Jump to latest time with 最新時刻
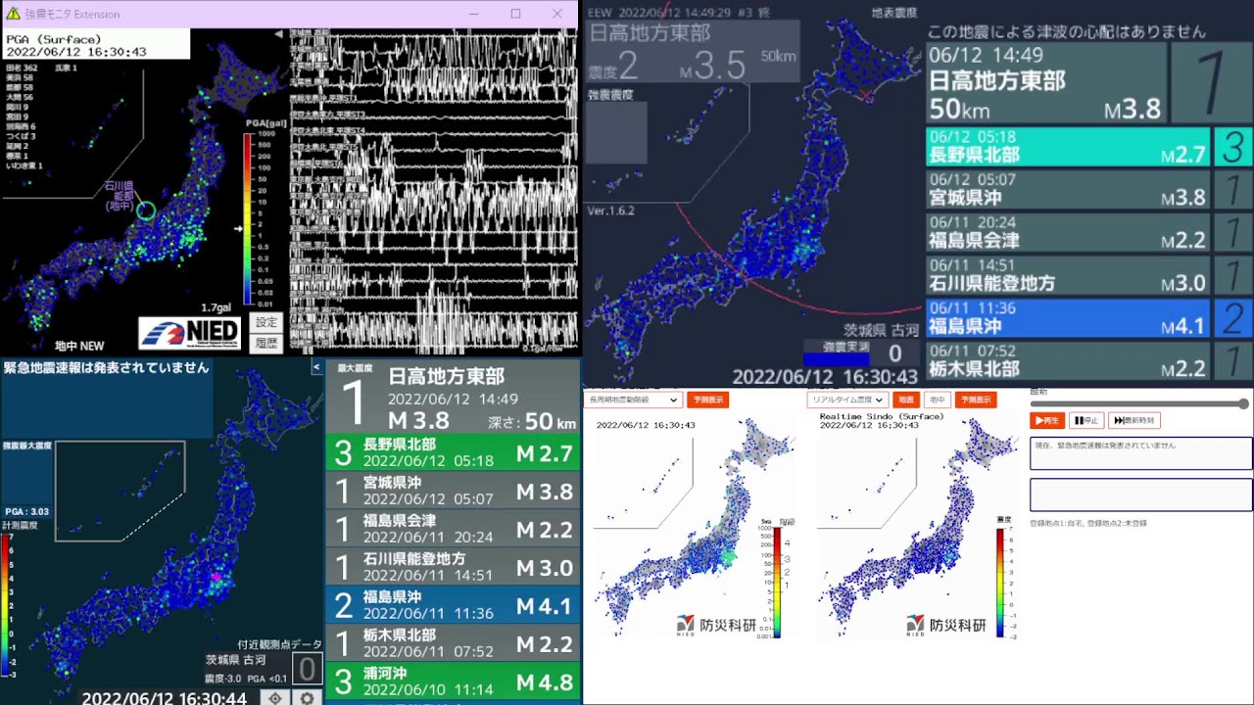This screenshot has height=705, width=1254. point(1133,420)
